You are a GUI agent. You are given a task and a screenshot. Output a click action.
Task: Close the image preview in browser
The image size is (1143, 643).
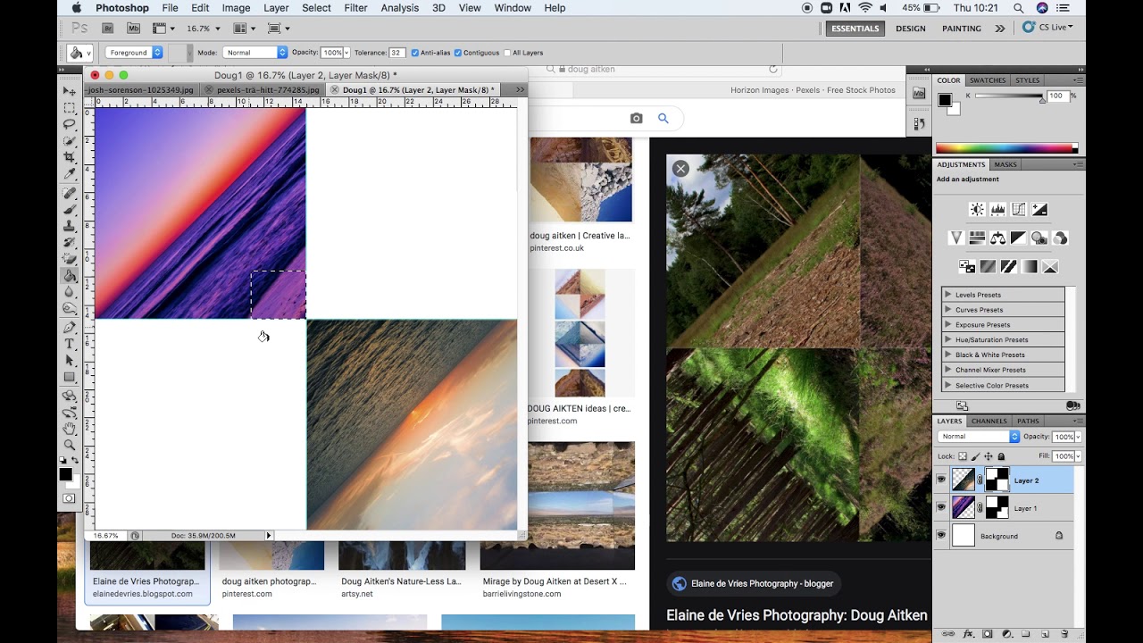pyautogui.click(x=680, y=168)
